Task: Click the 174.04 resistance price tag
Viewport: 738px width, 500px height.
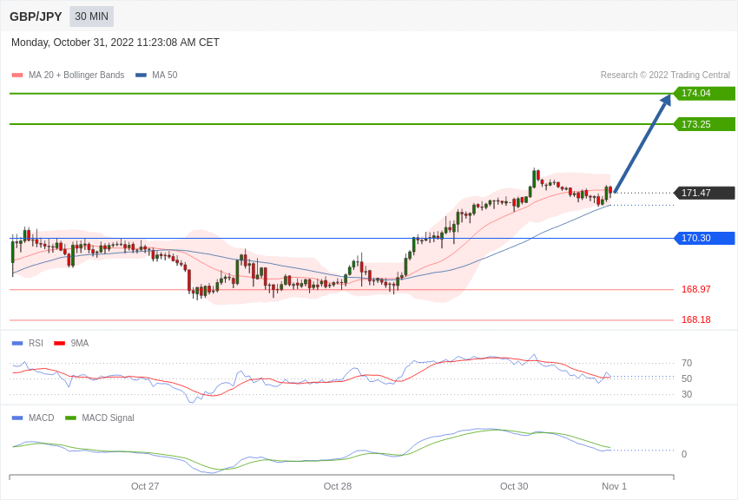Action: (x=704, y=93)
